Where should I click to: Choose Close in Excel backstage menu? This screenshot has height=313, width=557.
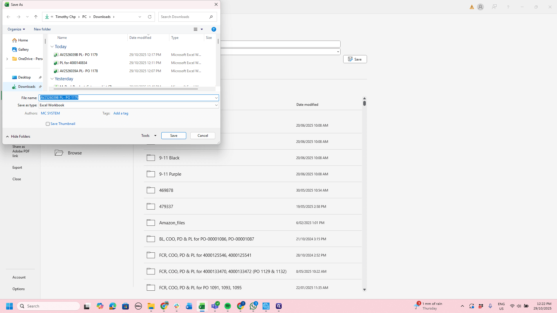17,179
